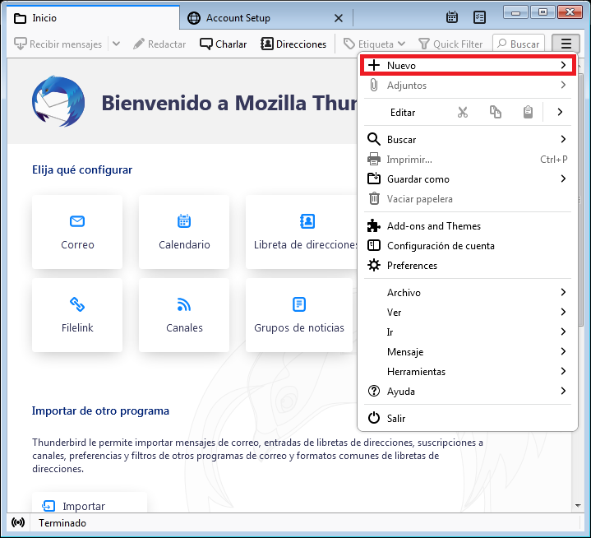Select the Filelink setup card
The width and height of the screenshot is (591, 538).
[x=77, y=315]
